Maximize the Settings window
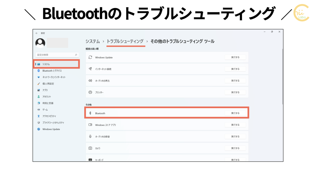316x177 pixels. 272,32
